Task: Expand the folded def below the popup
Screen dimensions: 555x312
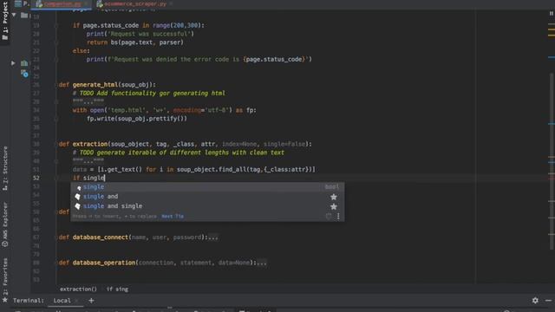Action: [56, 211]
